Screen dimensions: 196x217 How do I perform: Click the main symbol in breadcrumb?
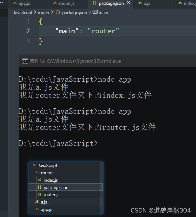(103, 13)
